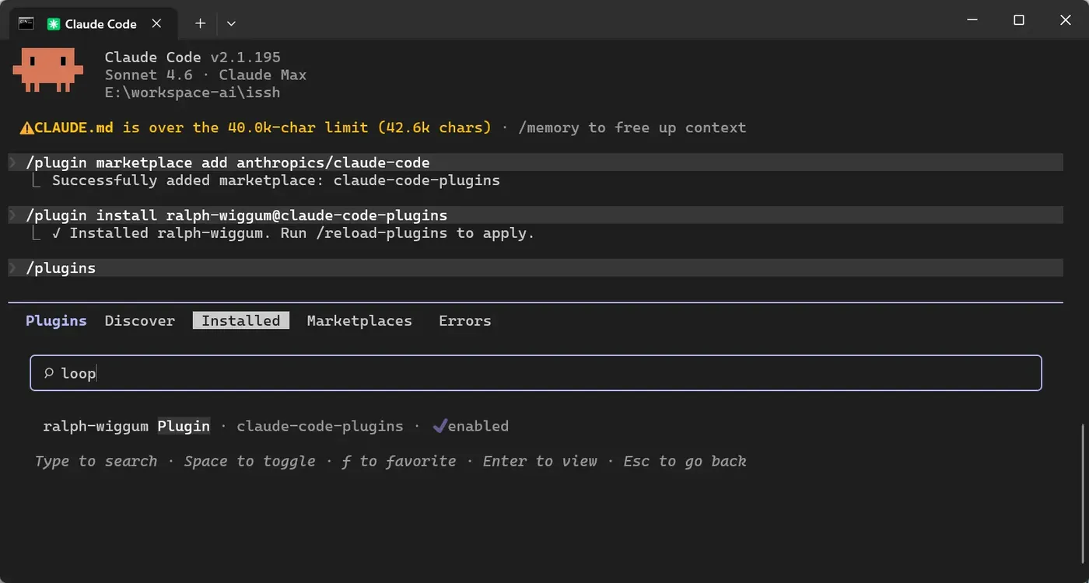The width and height of the screenshot is (1089, 583).
Task: Click the terminal icon in the title bar
Action: coord(26,23)
